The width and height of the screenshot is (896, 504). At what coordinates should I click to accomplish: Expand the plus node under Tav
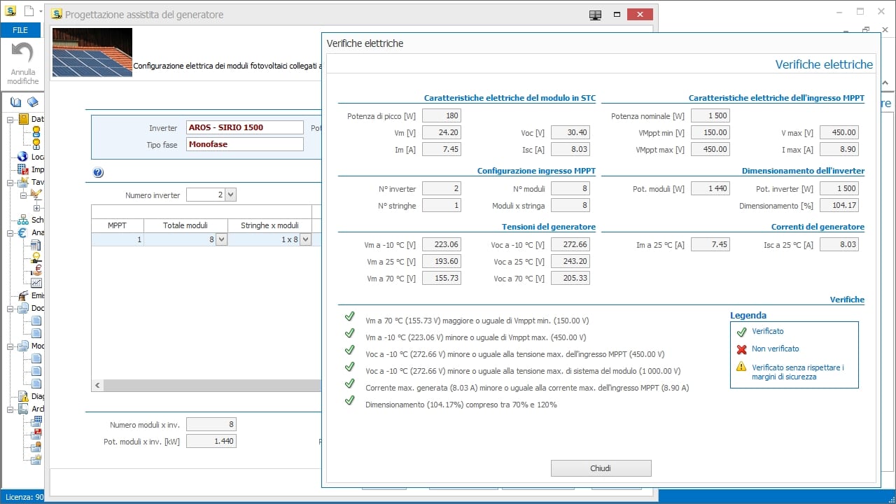coord(36,207)
